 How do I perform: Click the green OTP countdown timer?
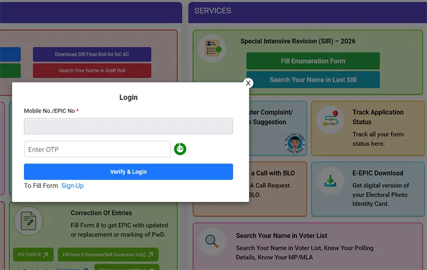tap(180, 149)
